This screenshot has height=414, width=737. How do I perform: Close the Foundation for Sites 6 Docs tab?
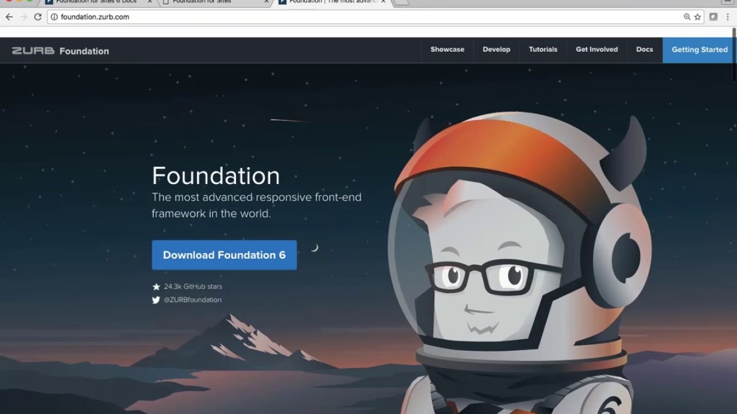pos(149,2)
